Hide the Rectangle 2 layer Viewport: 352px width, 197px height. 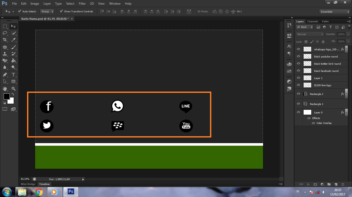point(298,94)
